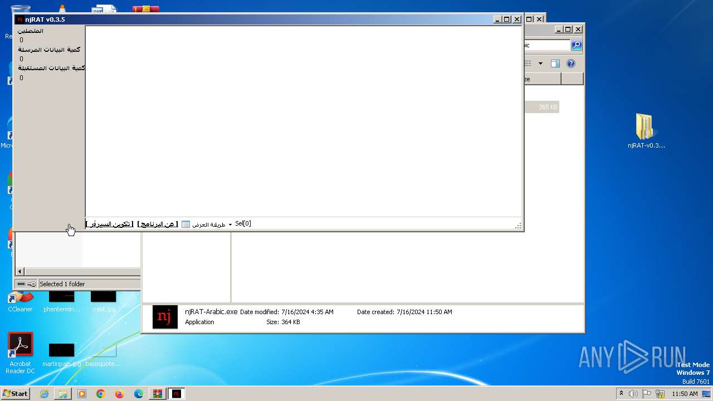
Task: Open Windows Media Player from the taskbar
Action: coord(82,394)
